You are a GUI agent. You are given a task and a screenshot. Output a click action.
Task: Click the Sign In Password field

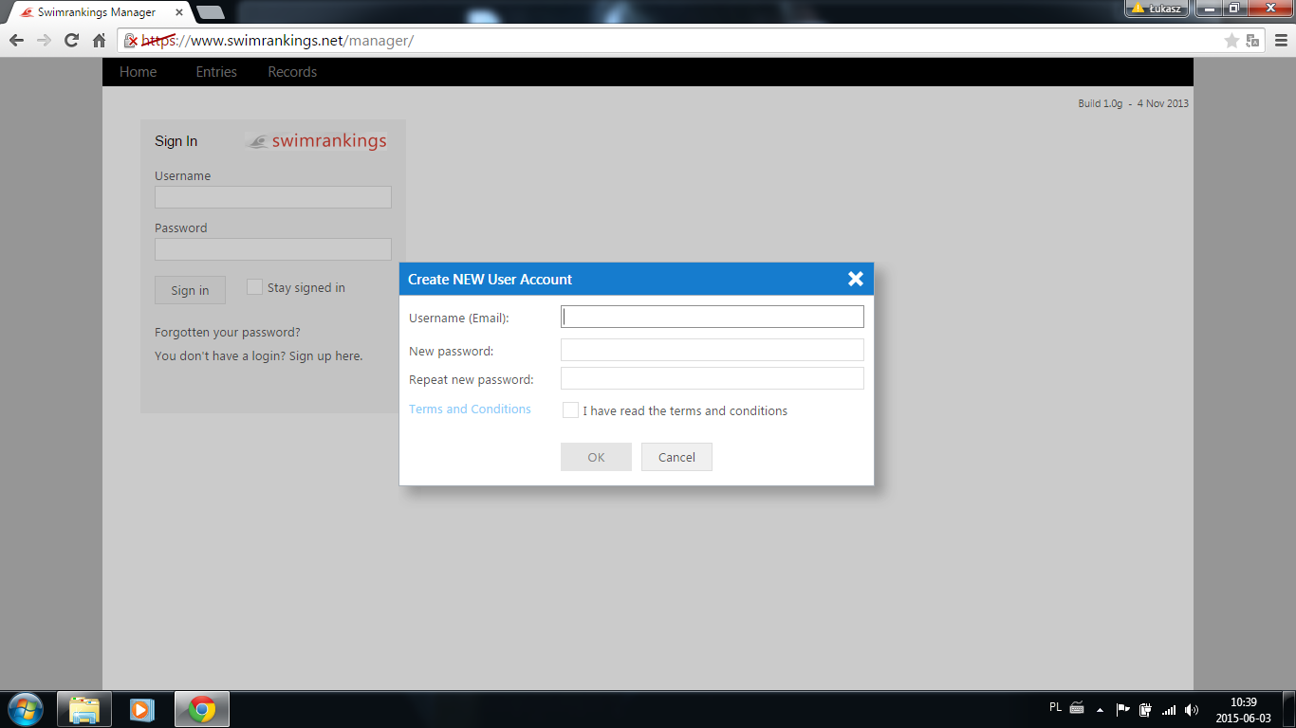(273, 249)
